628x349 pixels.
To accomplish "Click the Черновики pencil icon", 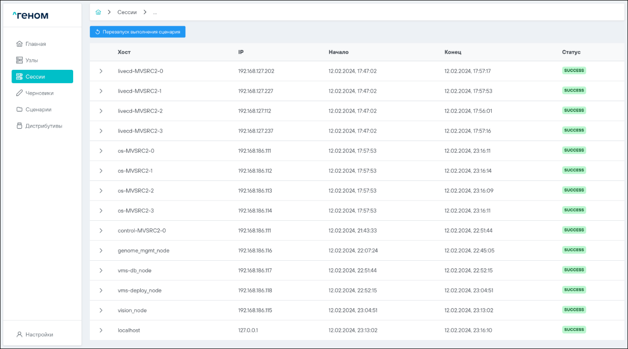I will [x=19, y=93].
